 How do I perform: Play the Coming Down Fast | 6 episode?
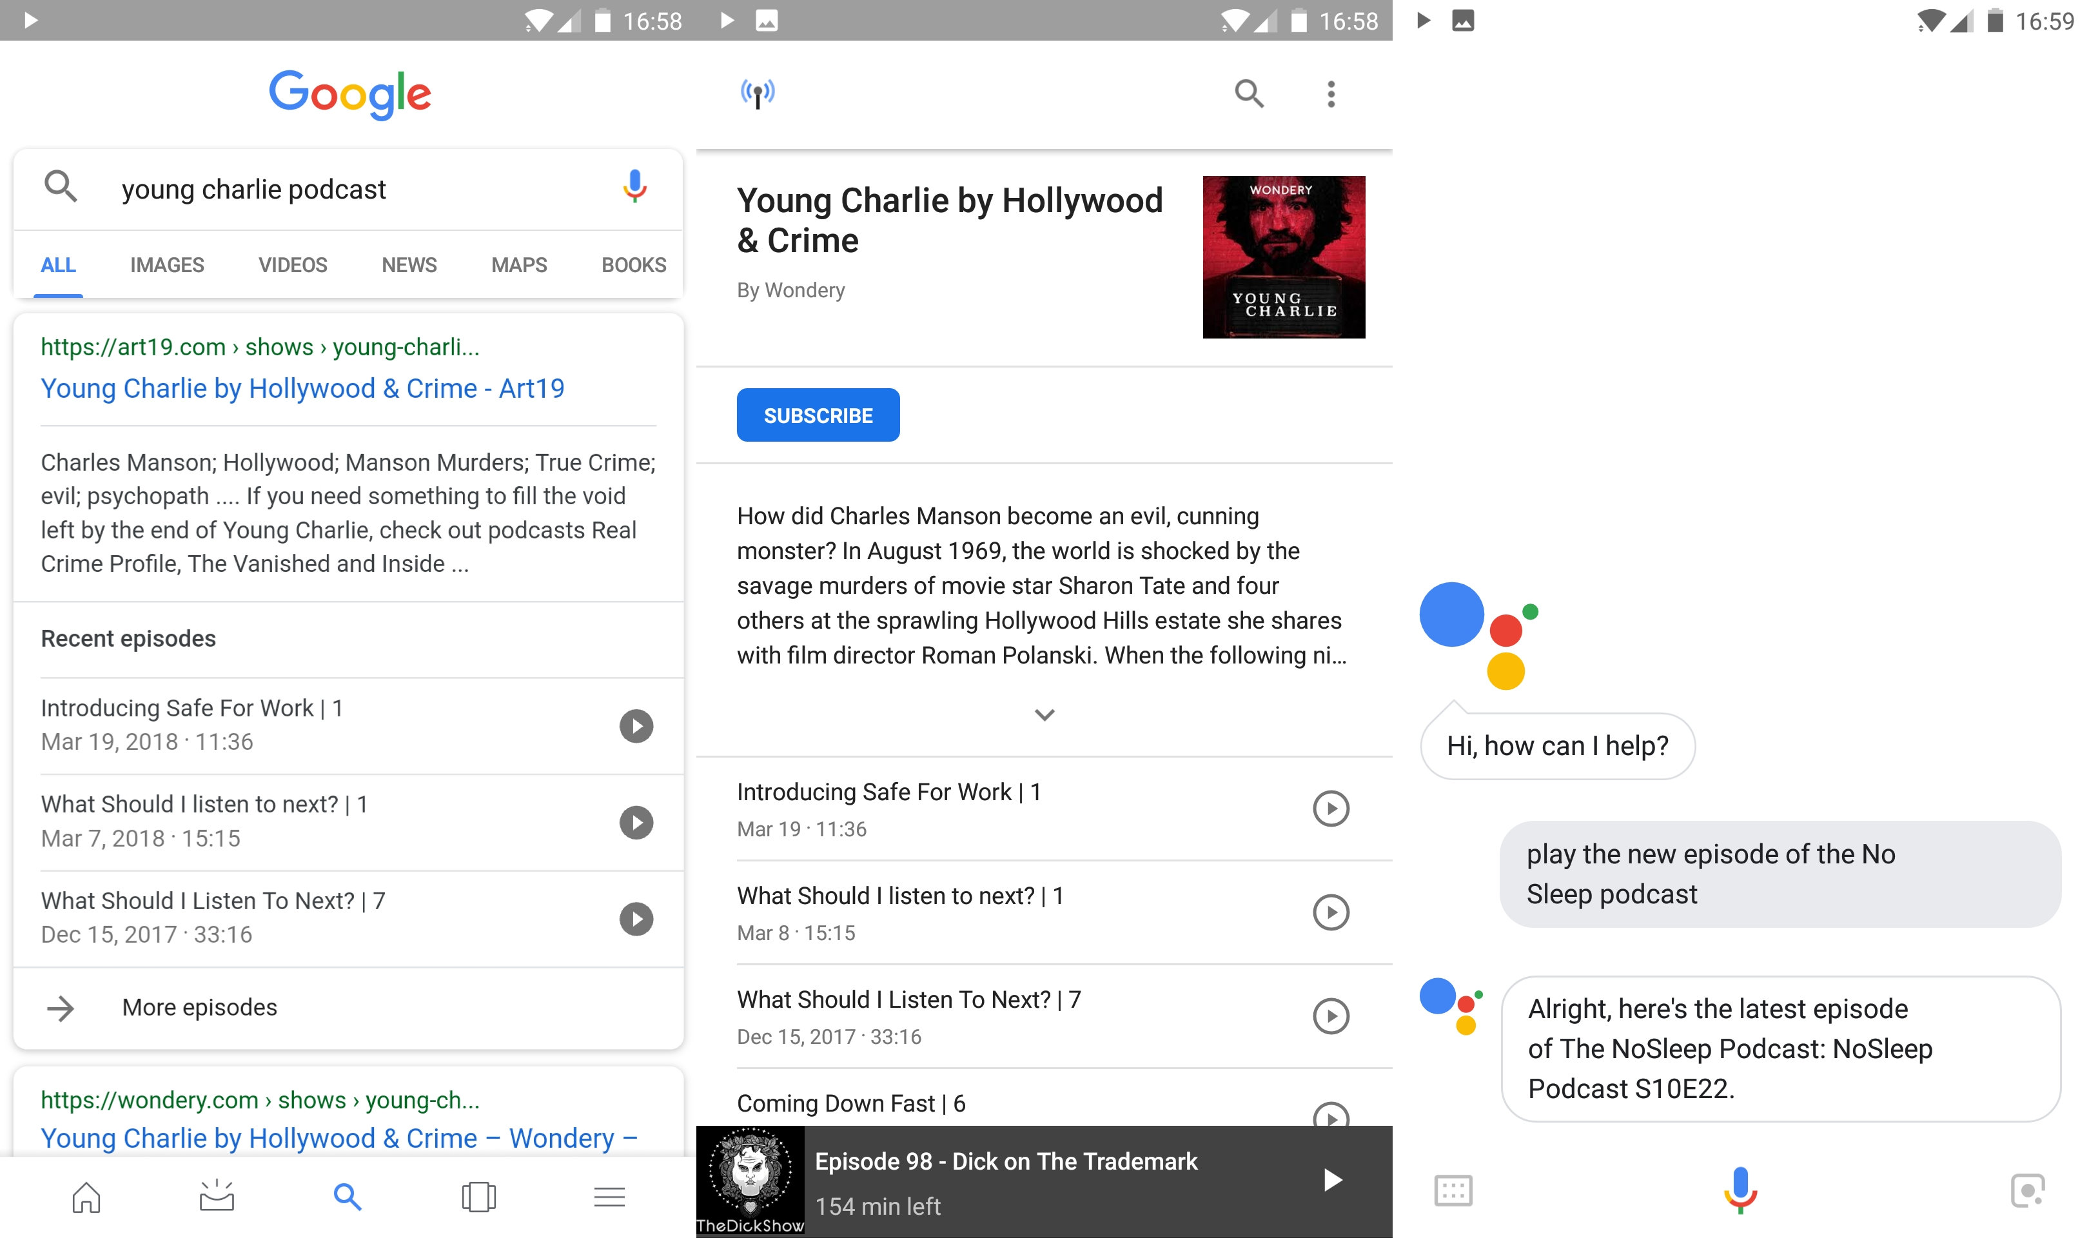pyautogui.click(x=1331, y=1115)
